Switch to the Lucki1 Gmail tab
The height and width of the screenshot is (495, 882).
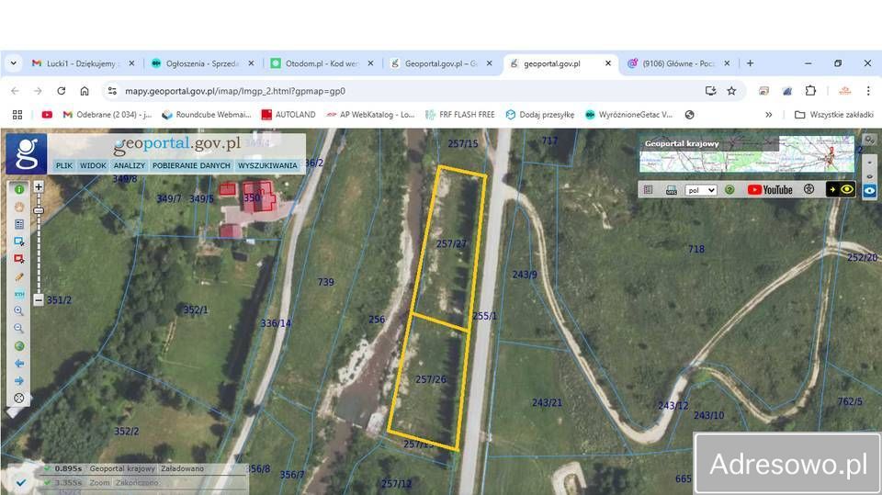(x=84, y=63)
